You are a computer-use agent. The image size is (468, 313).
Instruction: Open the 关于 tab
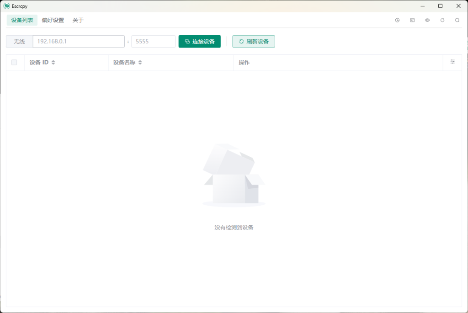[x=78, y=20]
